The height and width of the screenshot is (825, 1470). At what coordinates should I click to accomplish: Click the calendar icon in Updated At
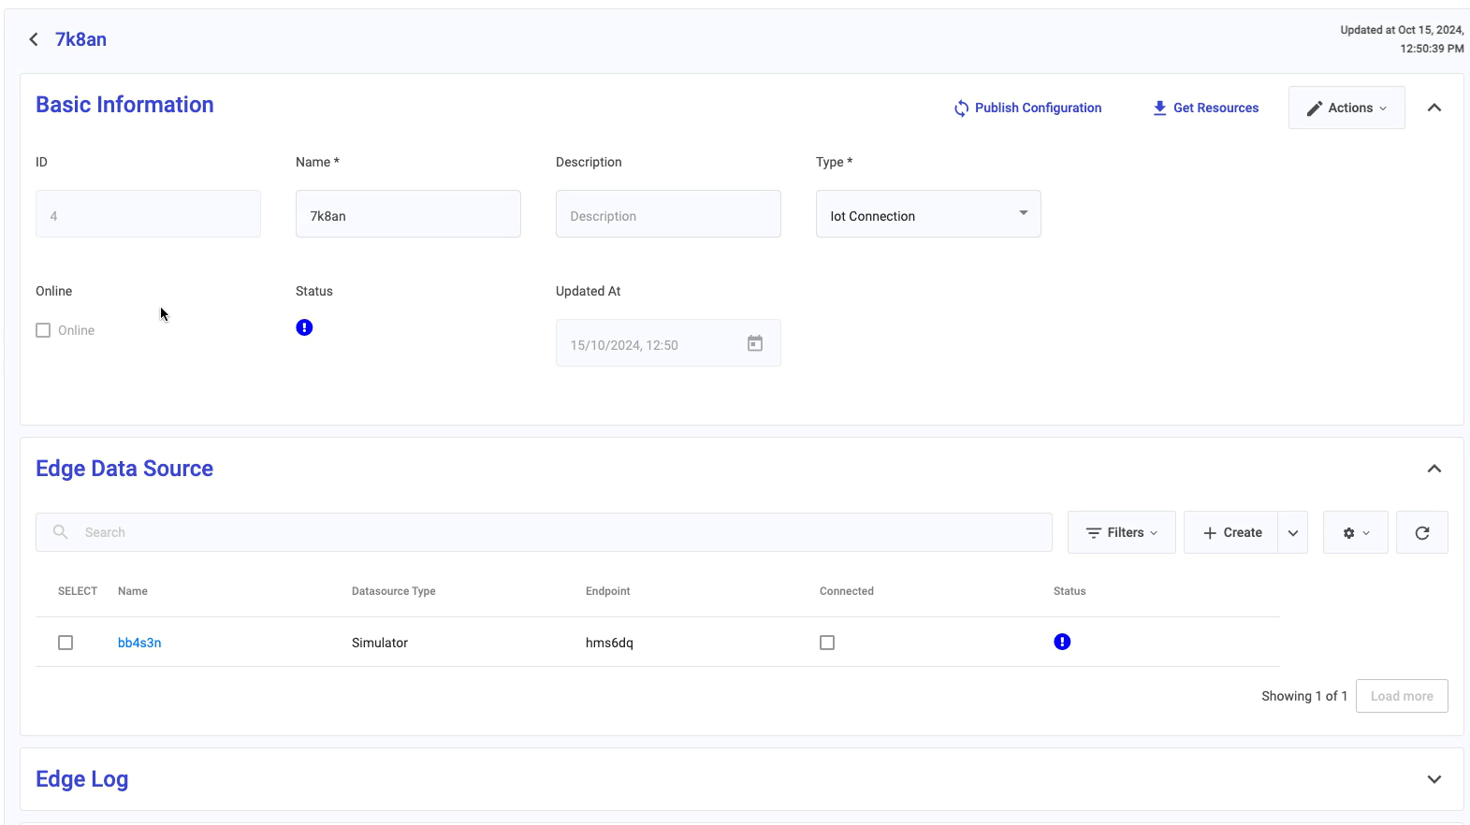click(x=755, y=343)
